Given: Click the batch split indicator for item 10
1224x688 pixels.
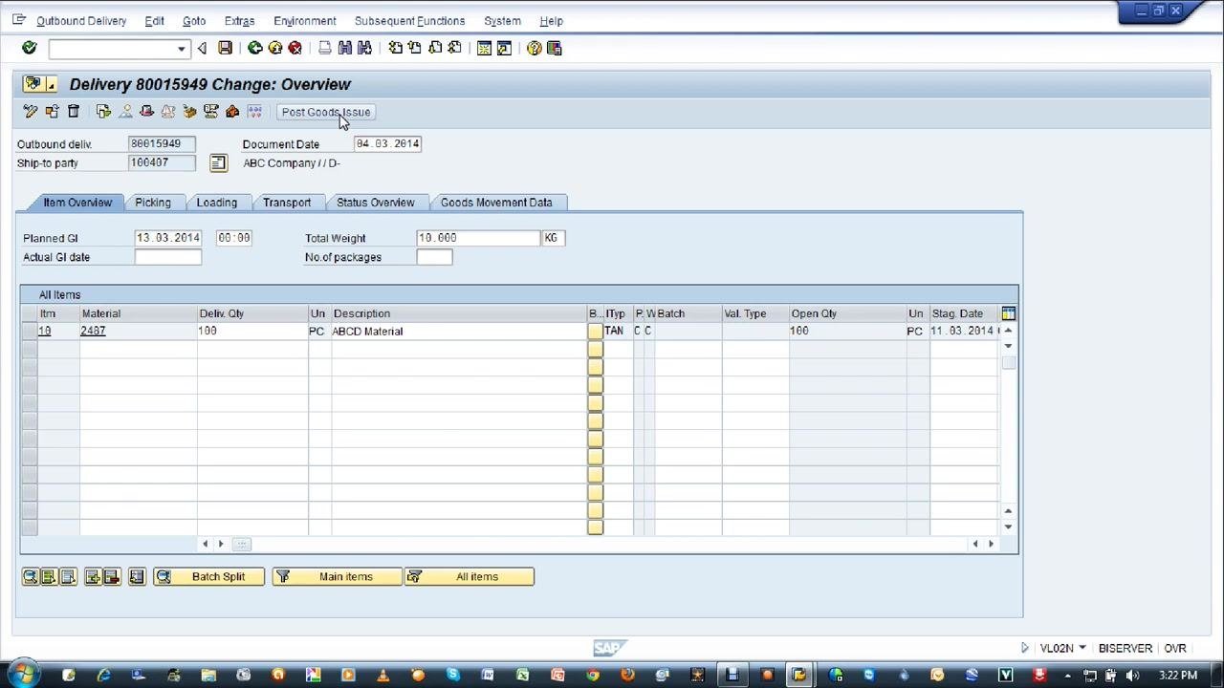Looking at the screenshot, I should point(595,331).
